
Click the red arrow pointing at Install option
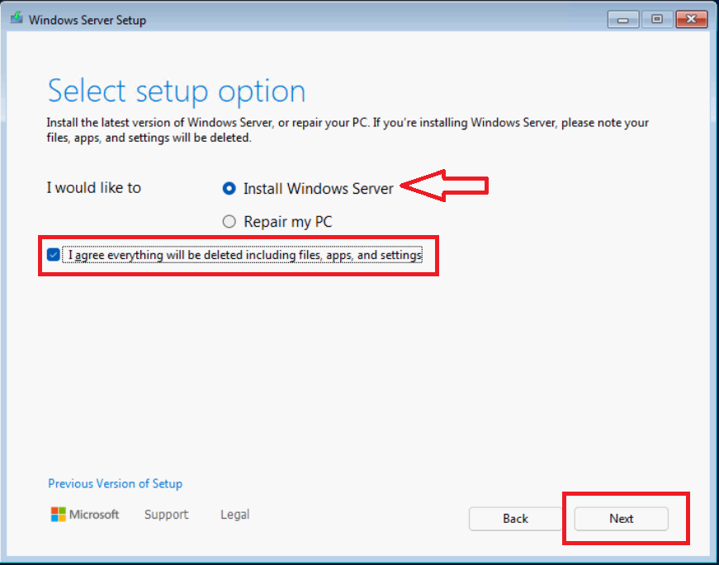coord(446,187)
